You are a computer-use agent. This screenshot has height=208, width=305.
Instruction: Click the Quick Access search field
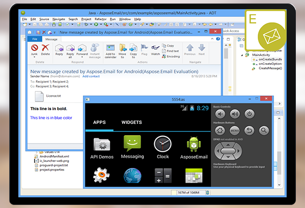(x=233, y=31)
